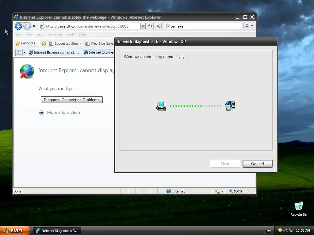Click Network Diagnostics taskbar button

[57, 231]
